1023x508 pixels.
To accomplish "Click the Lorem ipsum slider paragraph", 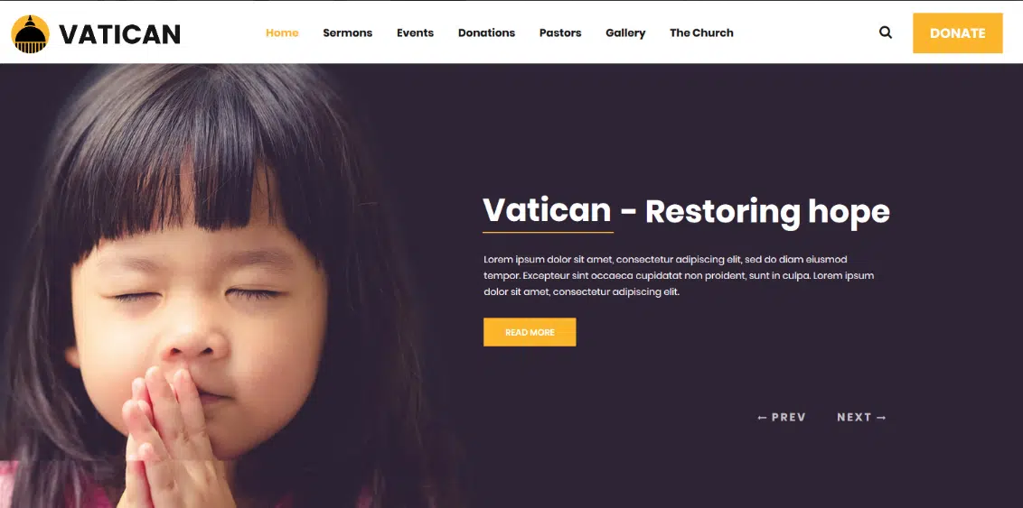I will tap(679, 275).
